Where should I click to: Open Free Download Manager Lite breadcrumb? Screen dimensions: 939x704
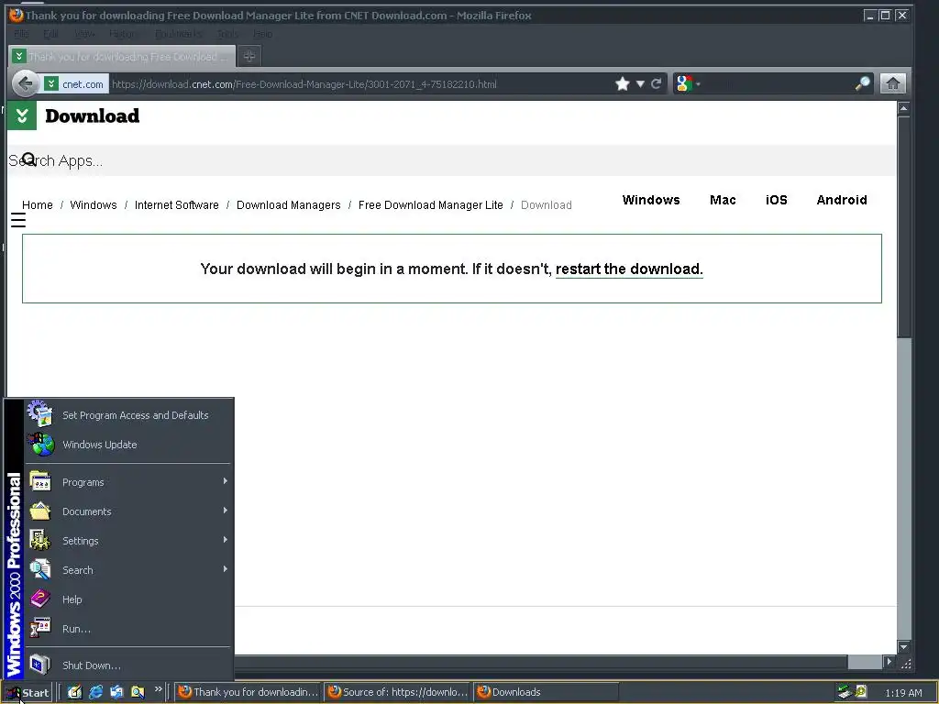pos(431,204)
